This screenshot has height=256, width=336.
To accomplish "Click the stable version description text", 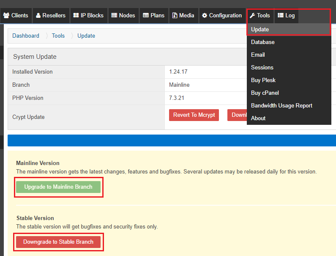I will click(87, 227).
